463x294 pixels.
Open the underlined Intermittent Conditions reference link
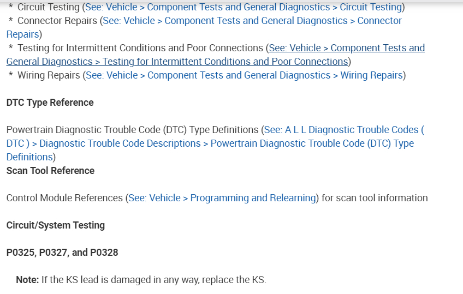(346, 48)
